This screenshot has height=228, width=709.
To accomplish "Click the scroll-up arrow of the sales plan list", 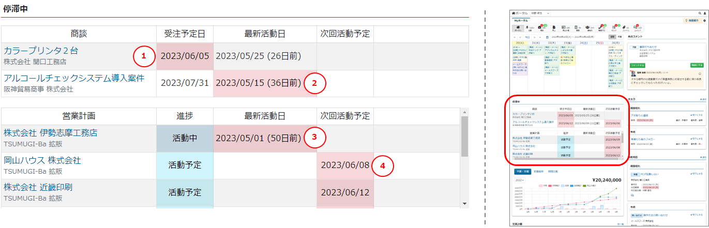I will click(464, 111).
